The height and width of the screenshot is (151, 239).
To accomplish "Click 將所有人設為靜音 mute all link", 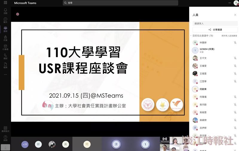I will (229, 36).
